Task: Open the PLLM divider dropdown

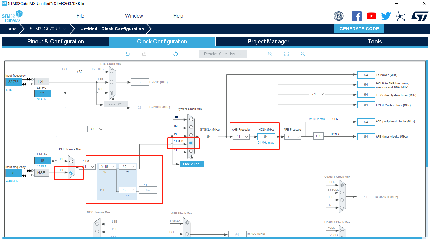Action: (x=87, y=167)
